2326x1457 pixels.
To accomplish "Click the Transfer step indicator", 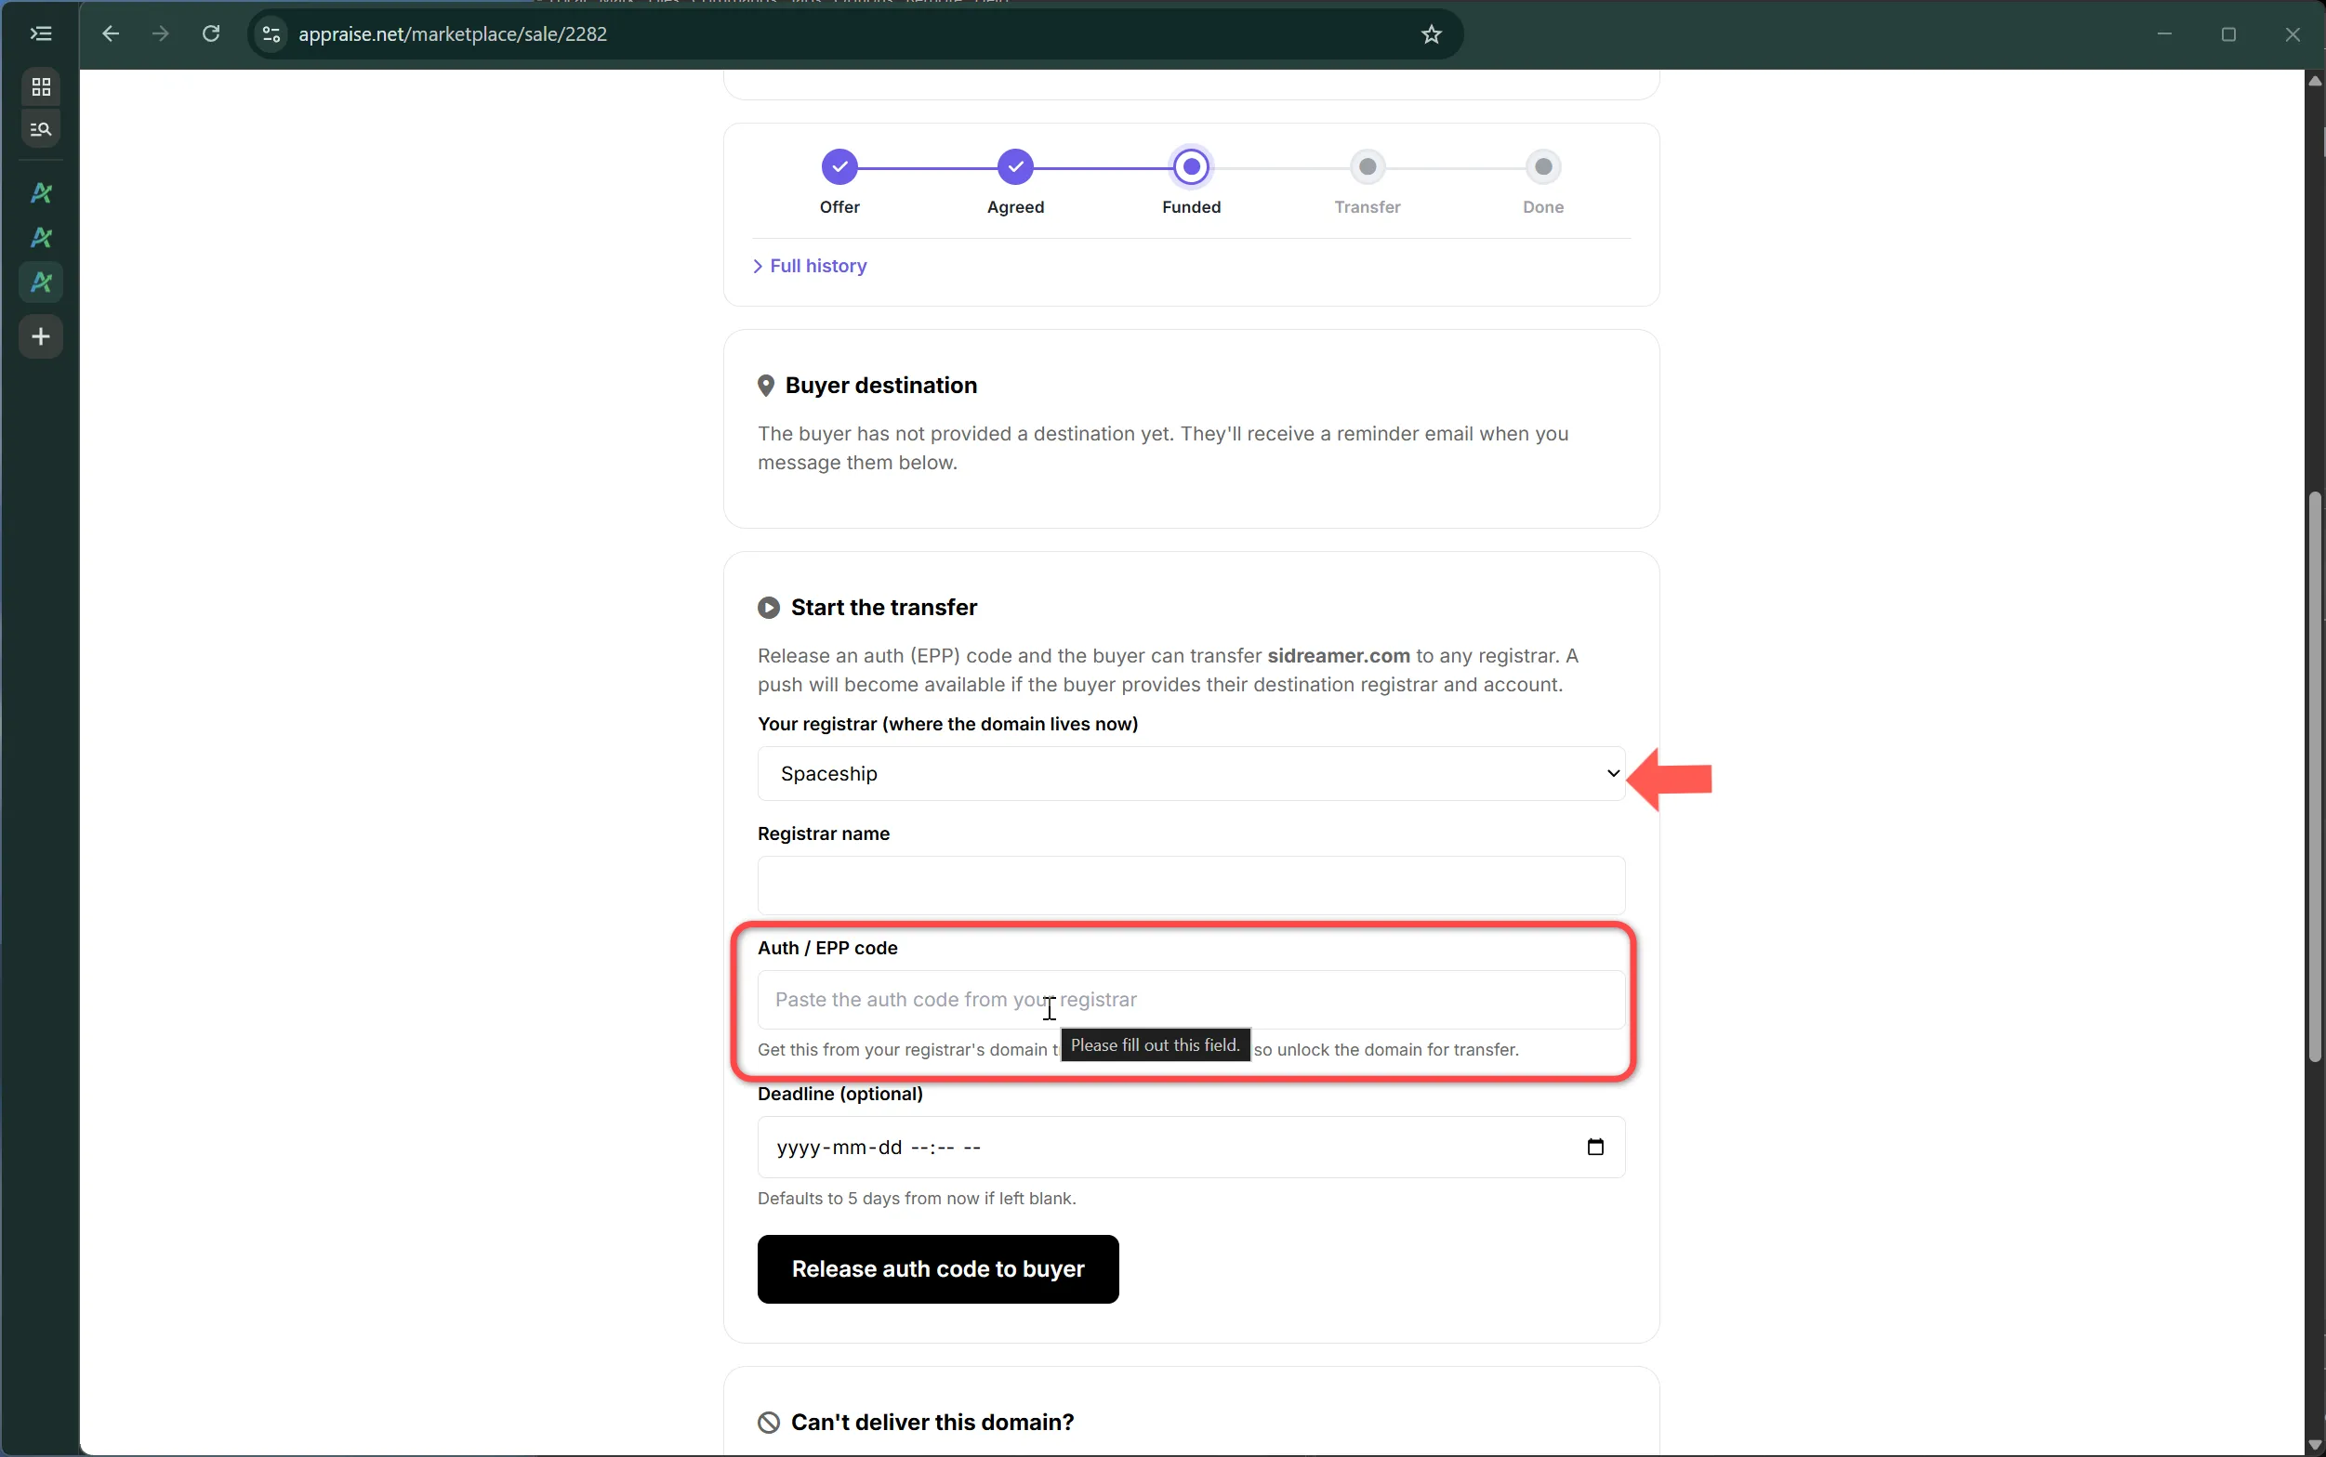I will tap(1367, 166).
